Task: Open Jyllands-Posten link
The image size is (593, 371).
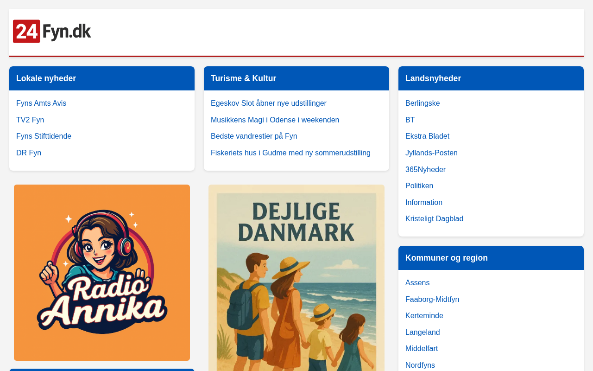Action: point(431,153)
